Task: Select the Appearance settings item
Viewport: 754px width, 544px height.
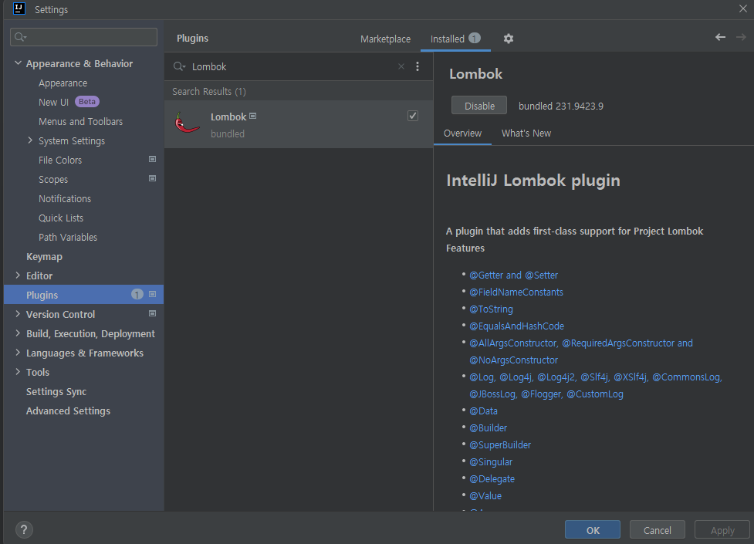Action: click(63, 83)
